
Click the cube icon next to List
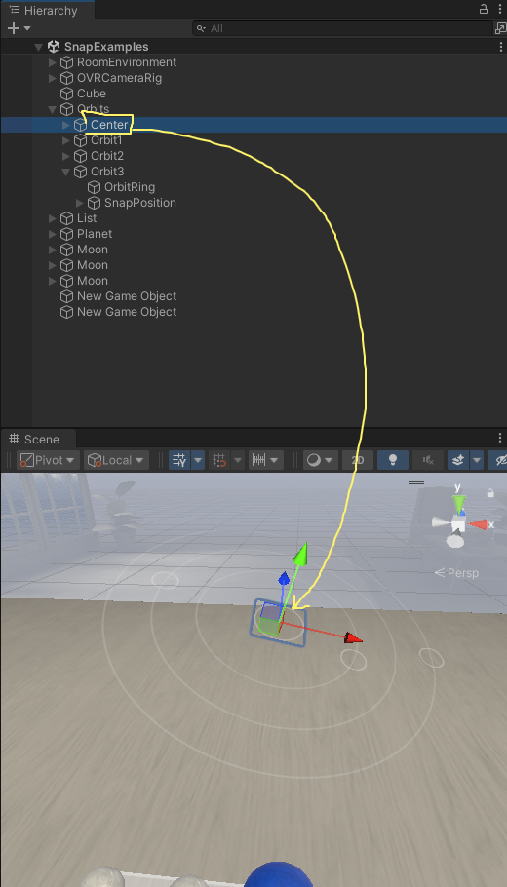(x=66, y=217)
